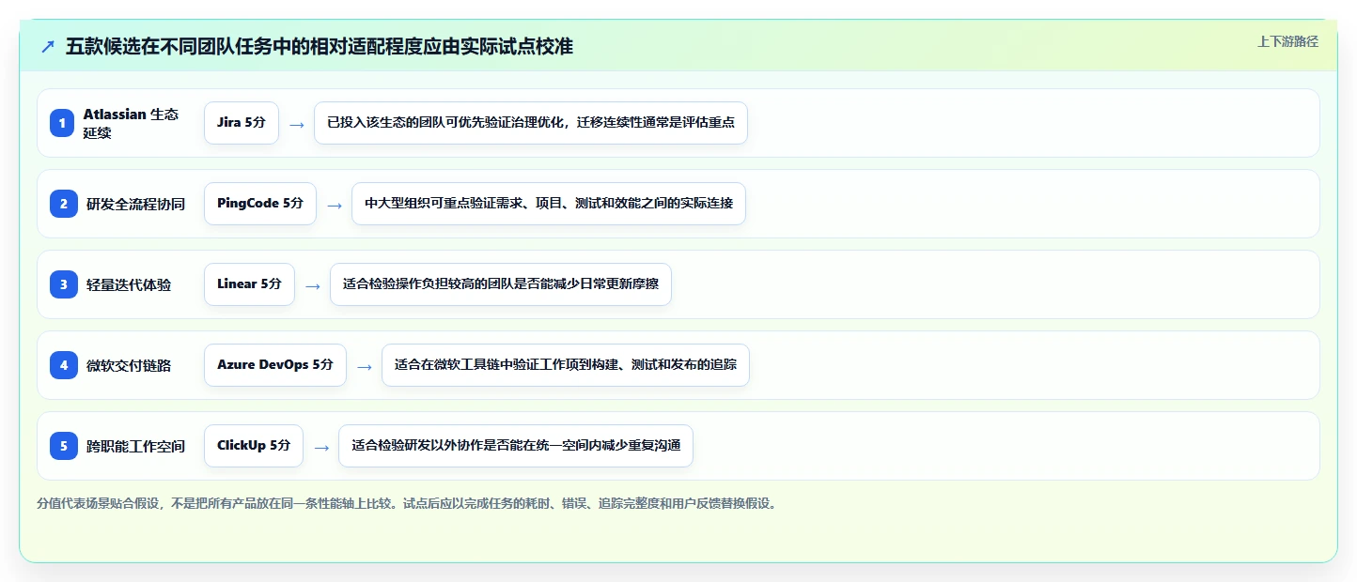The height and width of the screenshot is (582, 1357).
Task: Click the PingCode 5分 chip
Action: 260,204
